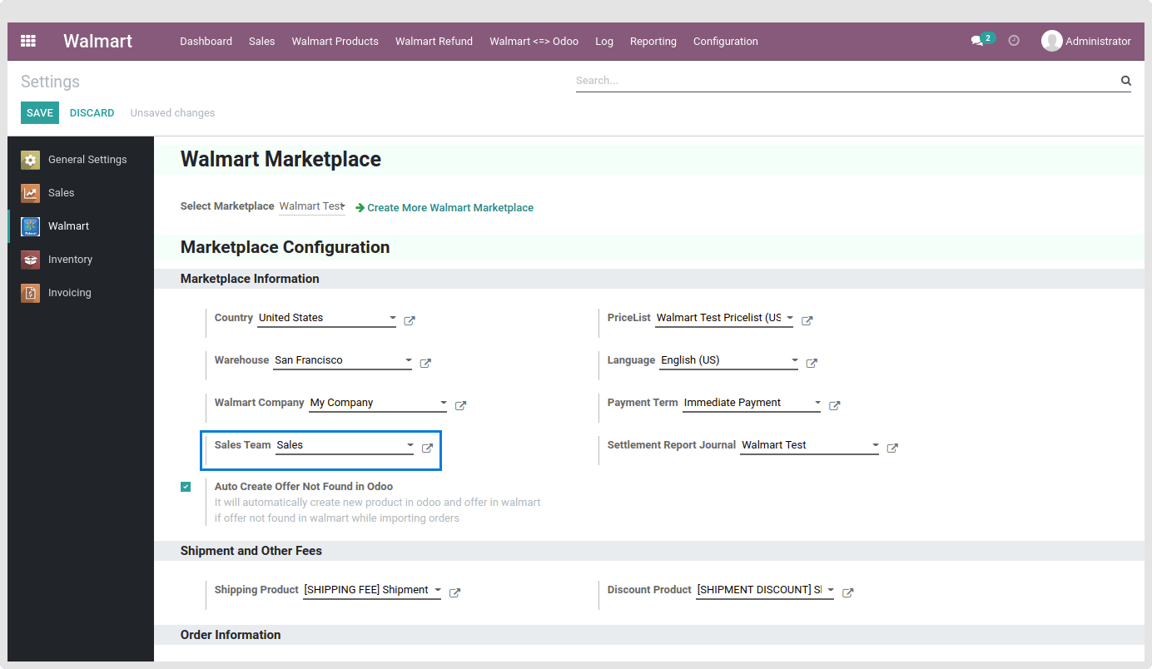This screenshot has width=1152, height=669.
Task: Open external link icon beside Payment Term
Action: pos(835,405)
